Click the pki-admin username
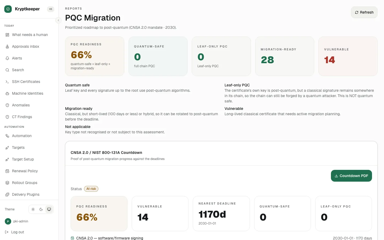384x240 pixels. coord(21,221)
